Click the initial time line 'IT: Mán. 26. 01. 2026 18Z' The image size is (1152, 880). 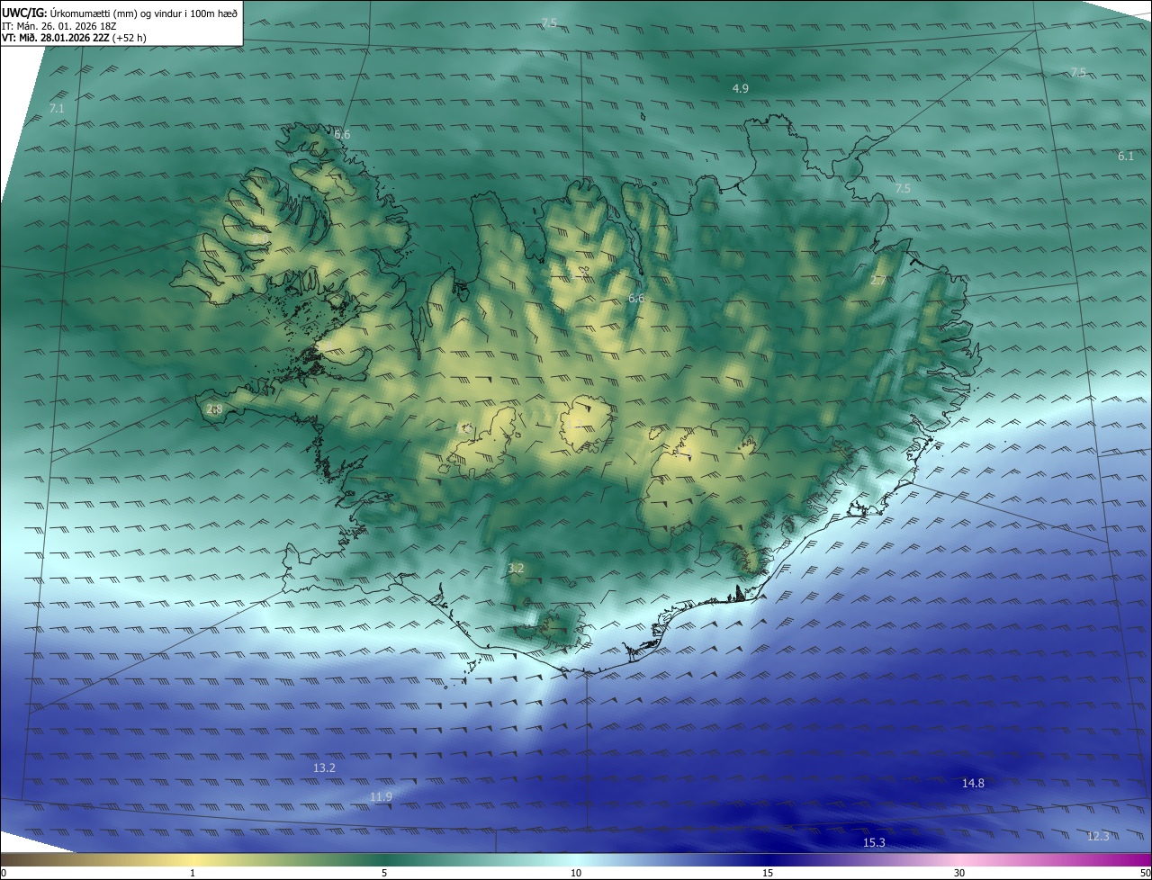(x=59, y=26)
